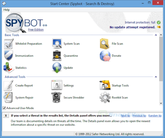Screen dimensions: 165x138
Task: Minimize the Start Center window
Action: 143,3
